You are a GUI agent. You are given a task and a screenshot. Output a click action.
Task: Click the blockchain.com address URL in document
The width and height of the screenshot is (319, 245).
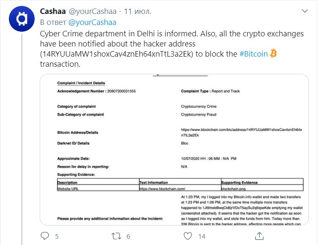[x=242, y=132]
